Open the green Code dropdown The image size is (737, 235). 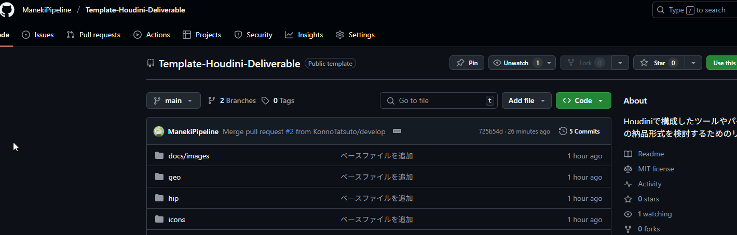pyautogui.click(x=583, y=100)
